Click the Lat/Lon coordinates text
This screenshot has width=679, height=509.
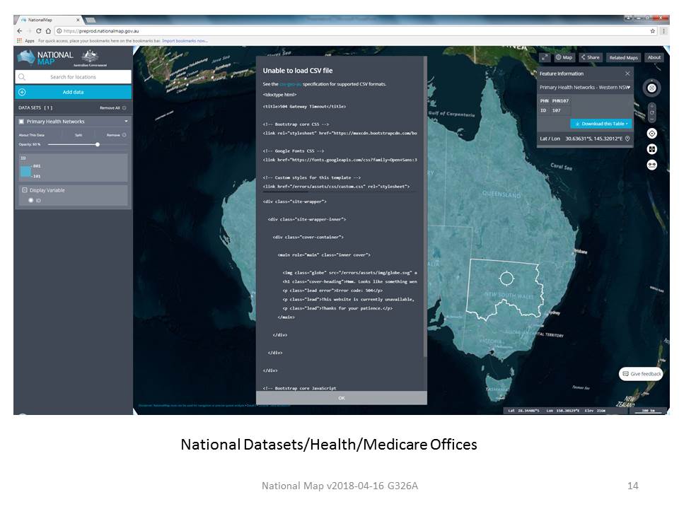pos(593,139)
